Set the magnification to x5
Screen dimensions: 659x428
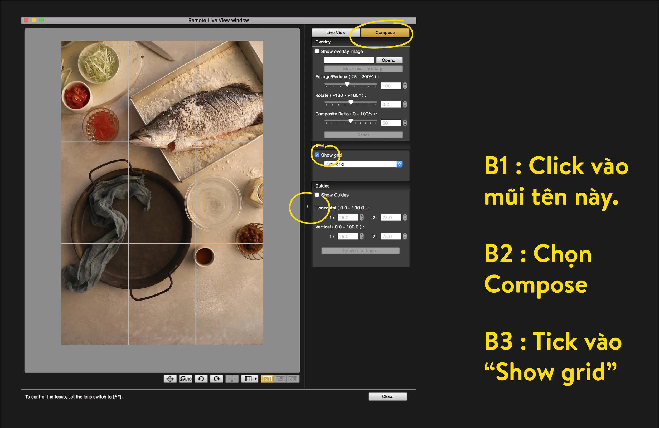click(x=280, y=379)
